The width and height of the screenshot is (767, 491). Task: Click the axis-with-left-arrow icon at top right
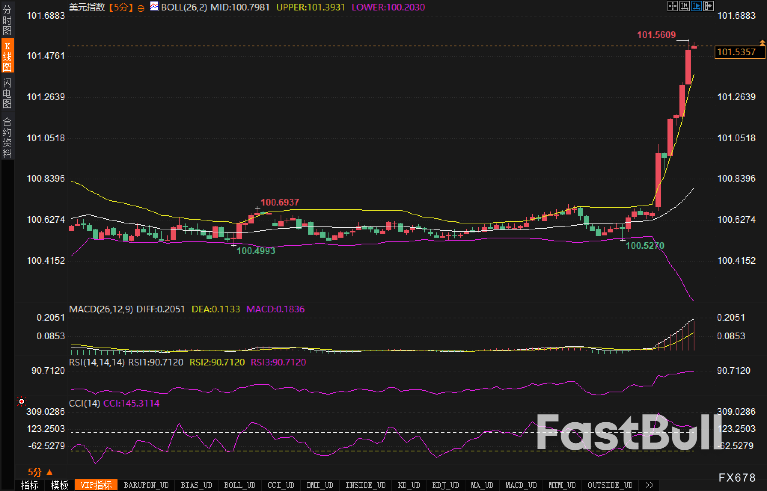click(684, 6)
